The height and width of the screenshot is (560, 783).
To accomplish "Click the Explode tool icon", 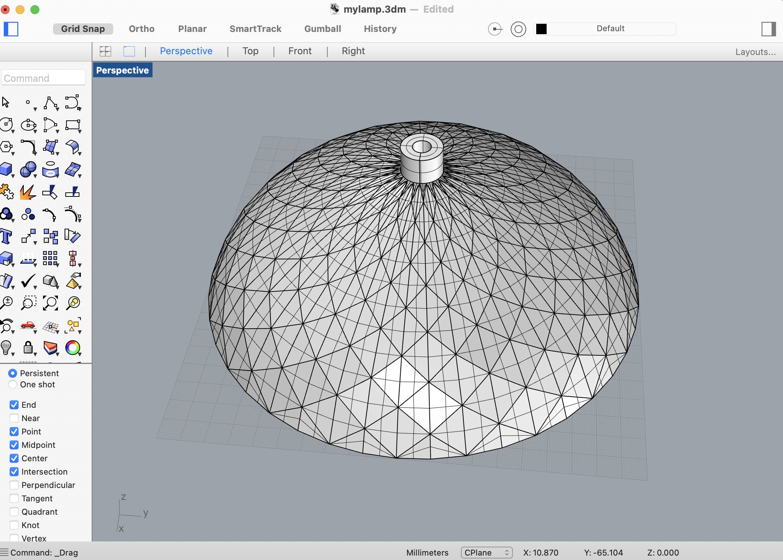I will point(28,192).
